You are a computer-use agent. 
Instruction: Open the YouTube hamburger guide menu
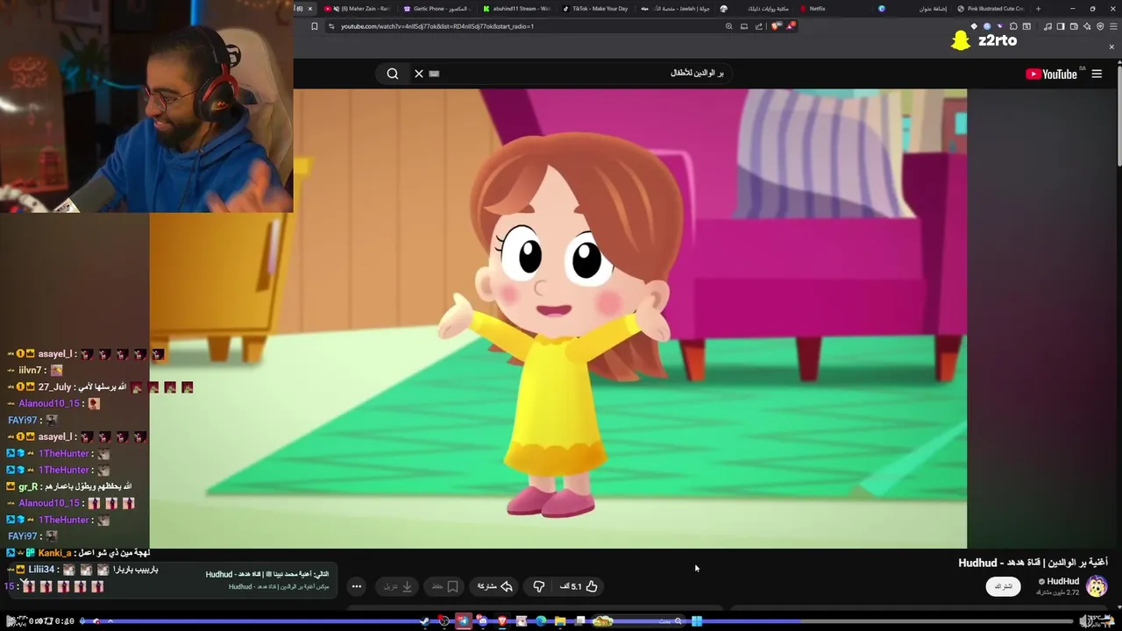pyautogui.click(x=1097, y=74)
